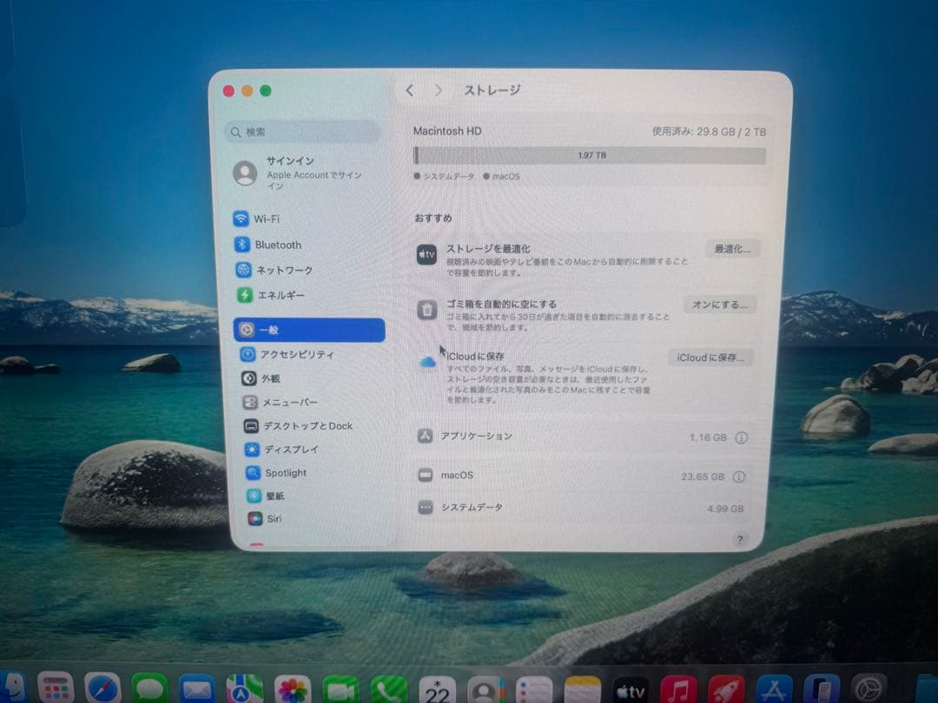Click the Macintosh HD storage usage bar

(591, 155)
